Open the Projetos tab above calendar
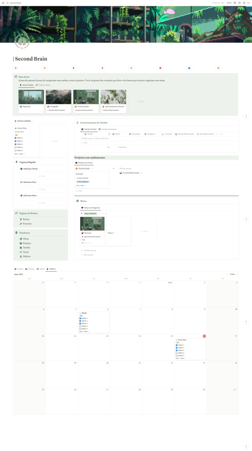 tap(30, 269)
